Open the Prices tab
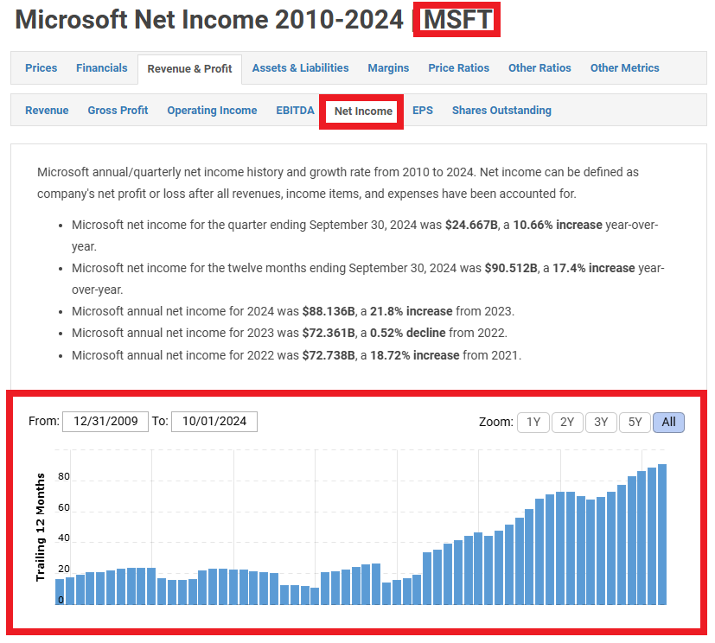715x643 pixels. 41,68
